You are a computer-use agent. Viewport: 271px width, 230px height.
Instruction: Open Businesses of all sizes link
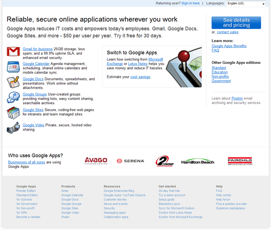(27, 162)
